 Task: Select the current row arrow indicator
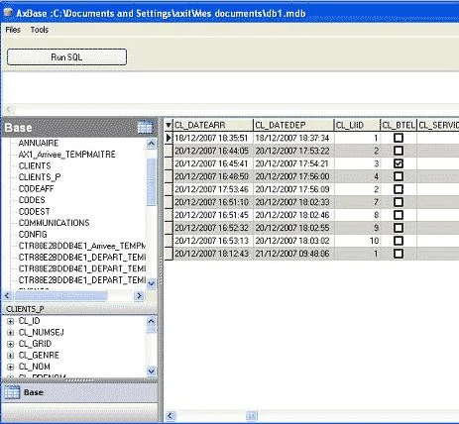(x=169, y=138)
